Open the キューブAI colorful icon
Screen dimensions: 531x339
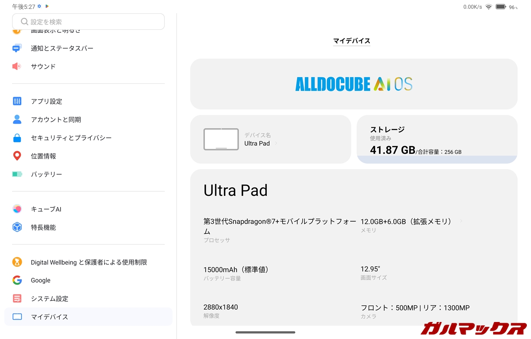point(17,209)
